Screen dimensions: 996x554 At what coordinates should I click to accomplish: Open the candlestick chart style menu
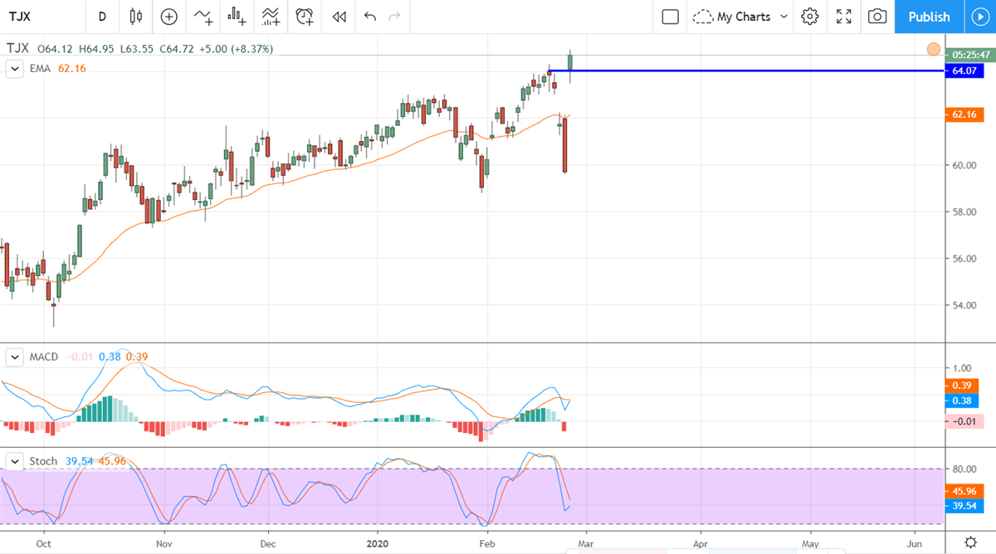click(136, 17)
